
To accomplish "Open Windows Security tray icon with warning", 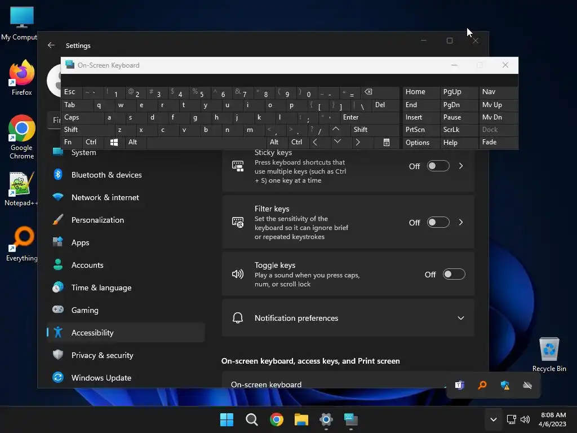I will pyautogui.click(x=505, y=385).
